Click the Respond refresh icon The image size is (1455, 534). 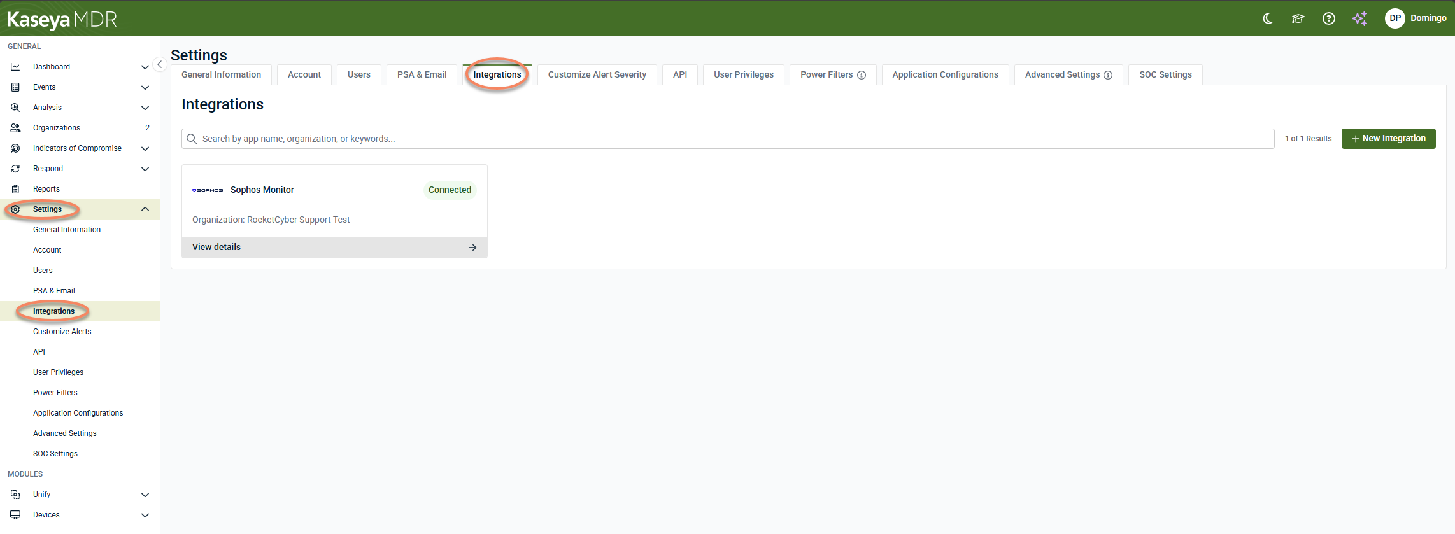click(15, 169)
